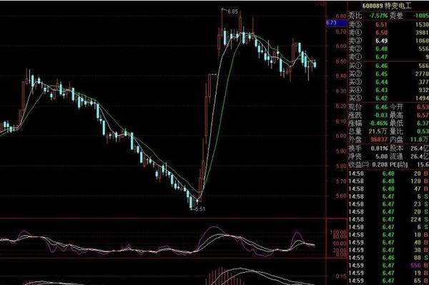Select the 14:58 trade with 47 B volume
429x285 pixels.
tap(388, 189)
